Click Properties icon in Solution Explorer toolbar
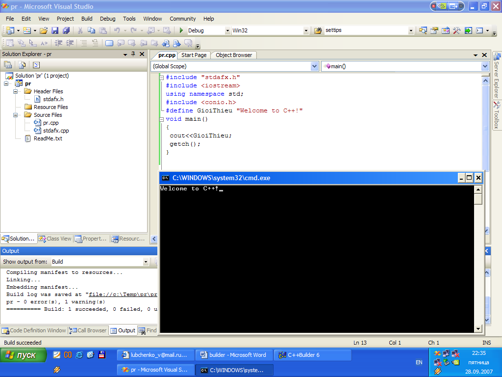This screenshot has height=377, width=502. click(x=8, y=65)
